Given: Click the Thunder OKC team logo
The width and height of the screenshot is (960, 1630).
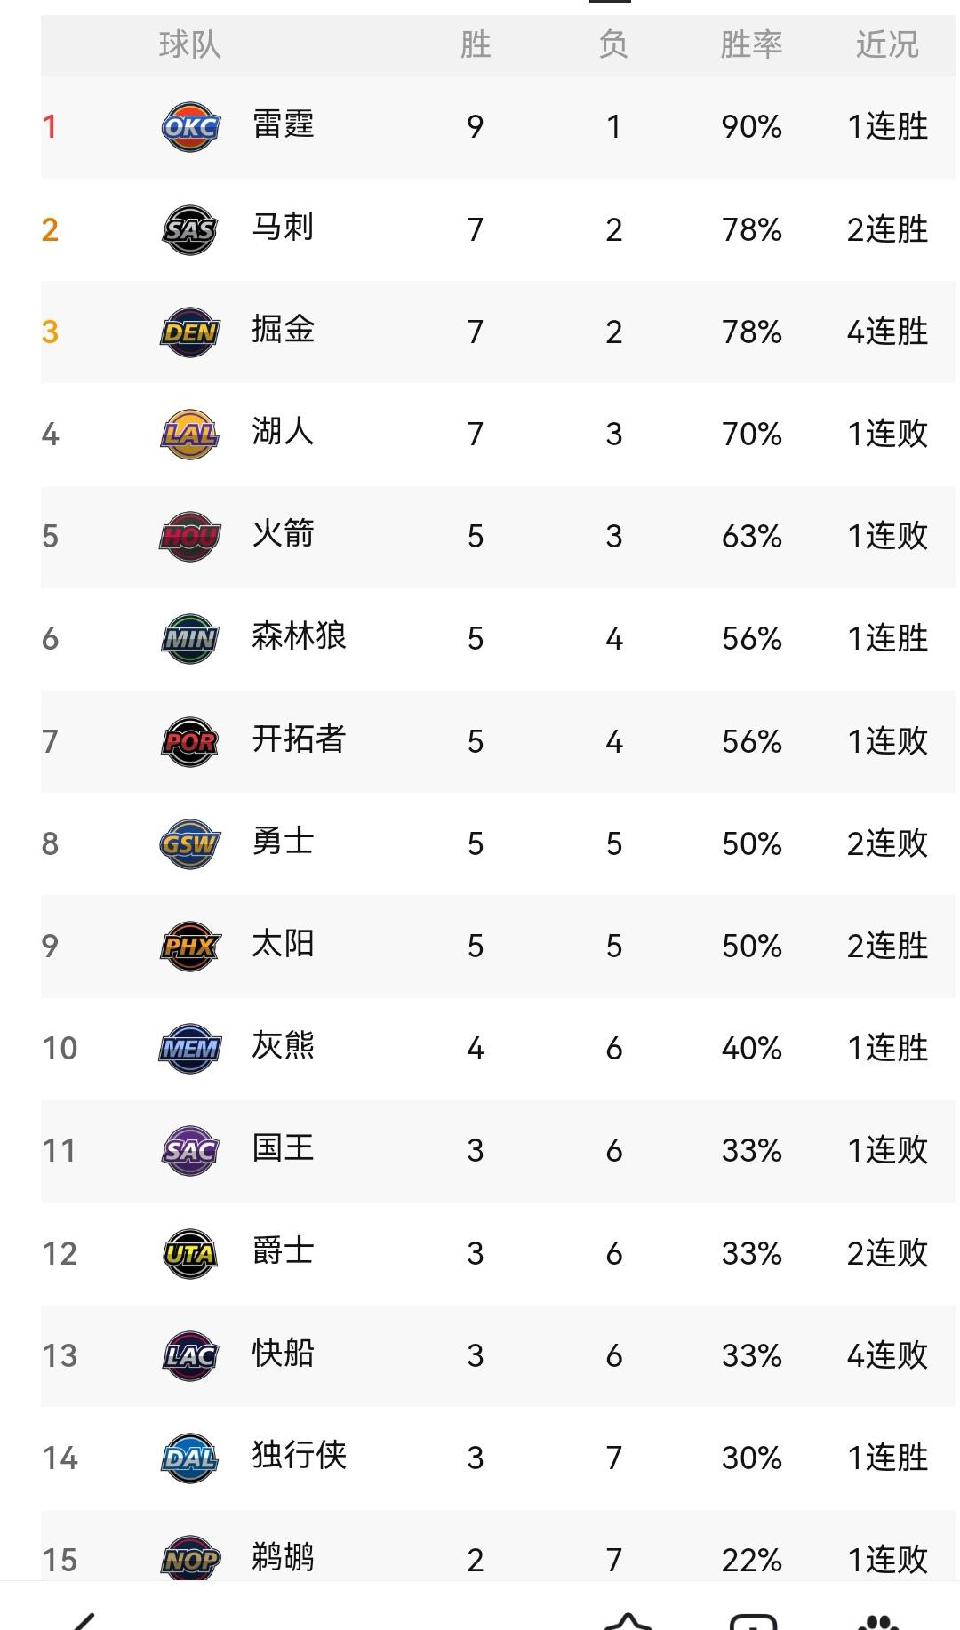Looking at the screenshot, I should [189, 127].
